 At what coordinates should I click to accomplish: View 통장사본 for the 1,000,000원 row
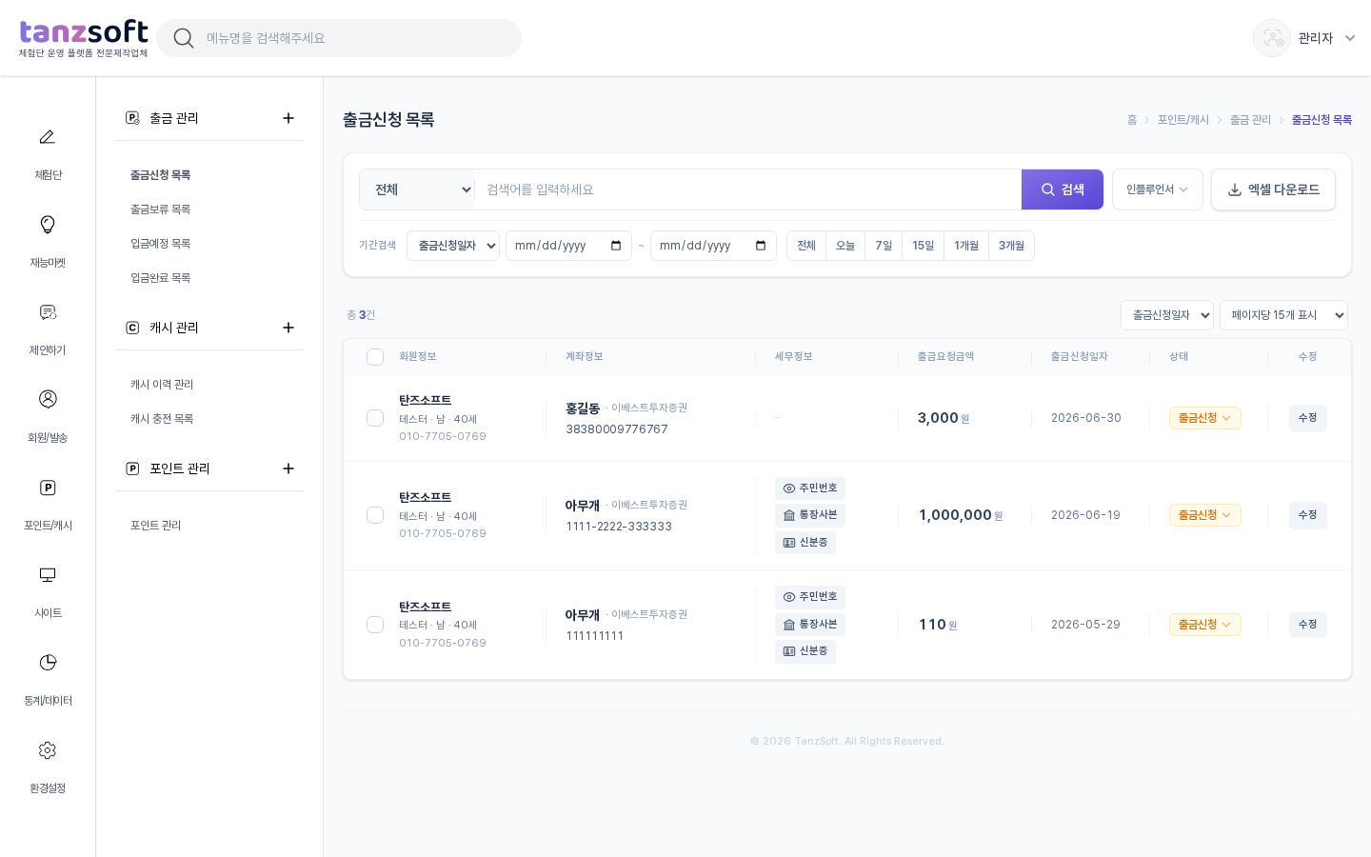pos(810,515)
